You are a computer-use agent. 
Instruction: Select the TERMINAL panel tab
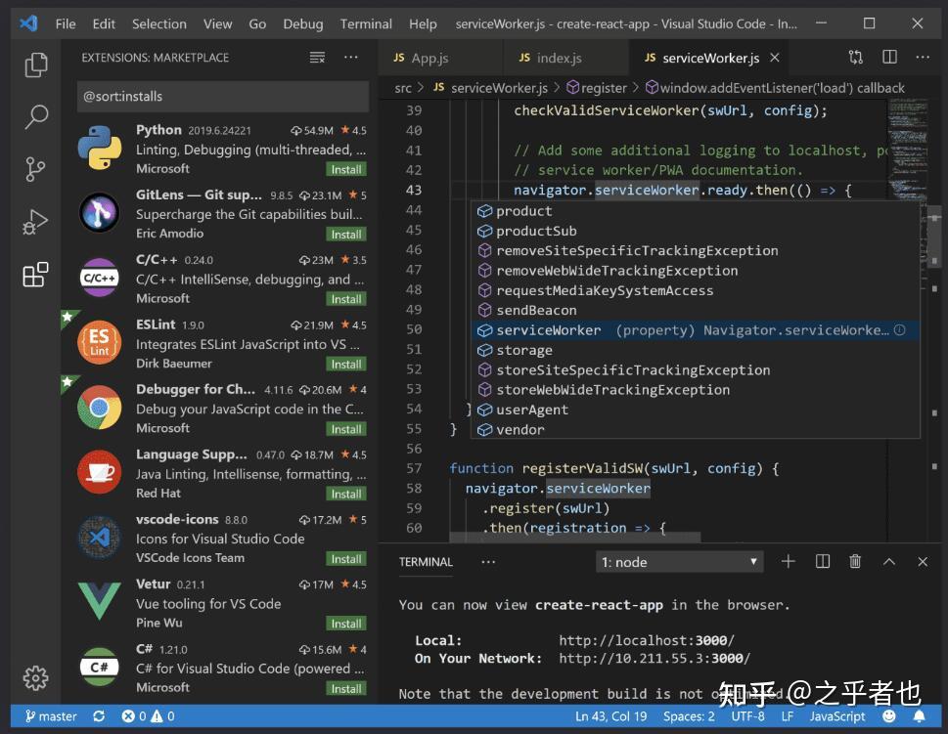point(426,562)
